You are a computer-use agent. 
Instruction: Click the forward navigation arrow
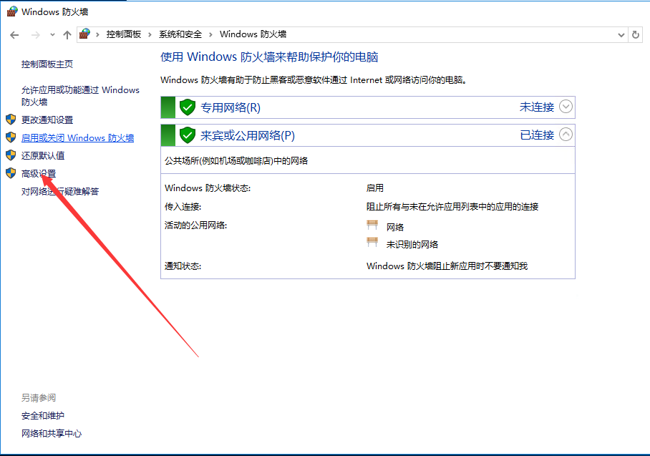(x=36, y=35)
